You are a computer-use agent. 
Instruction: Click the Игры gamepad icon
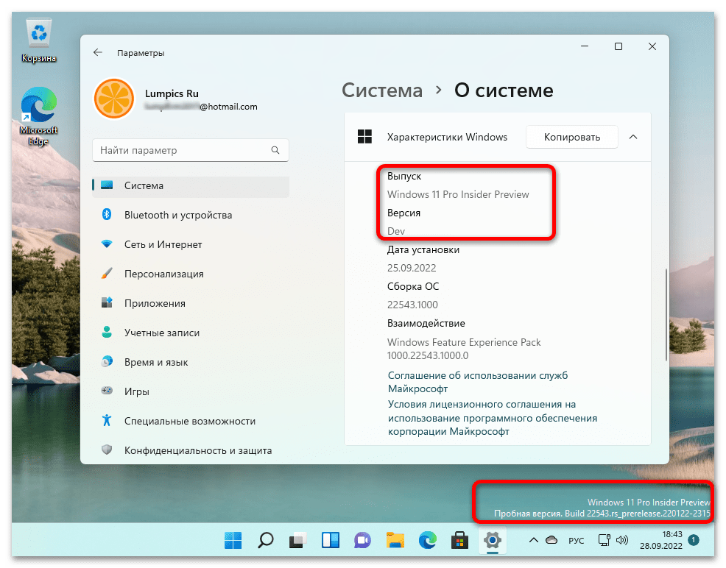click(107, 391)
